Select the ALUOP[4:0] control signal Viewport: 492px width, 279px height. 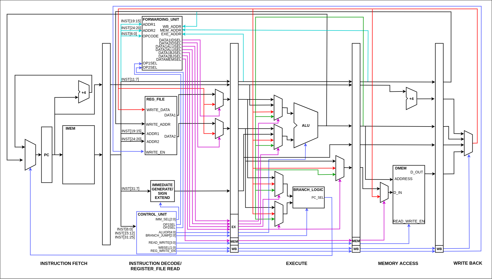coord(167,232)
